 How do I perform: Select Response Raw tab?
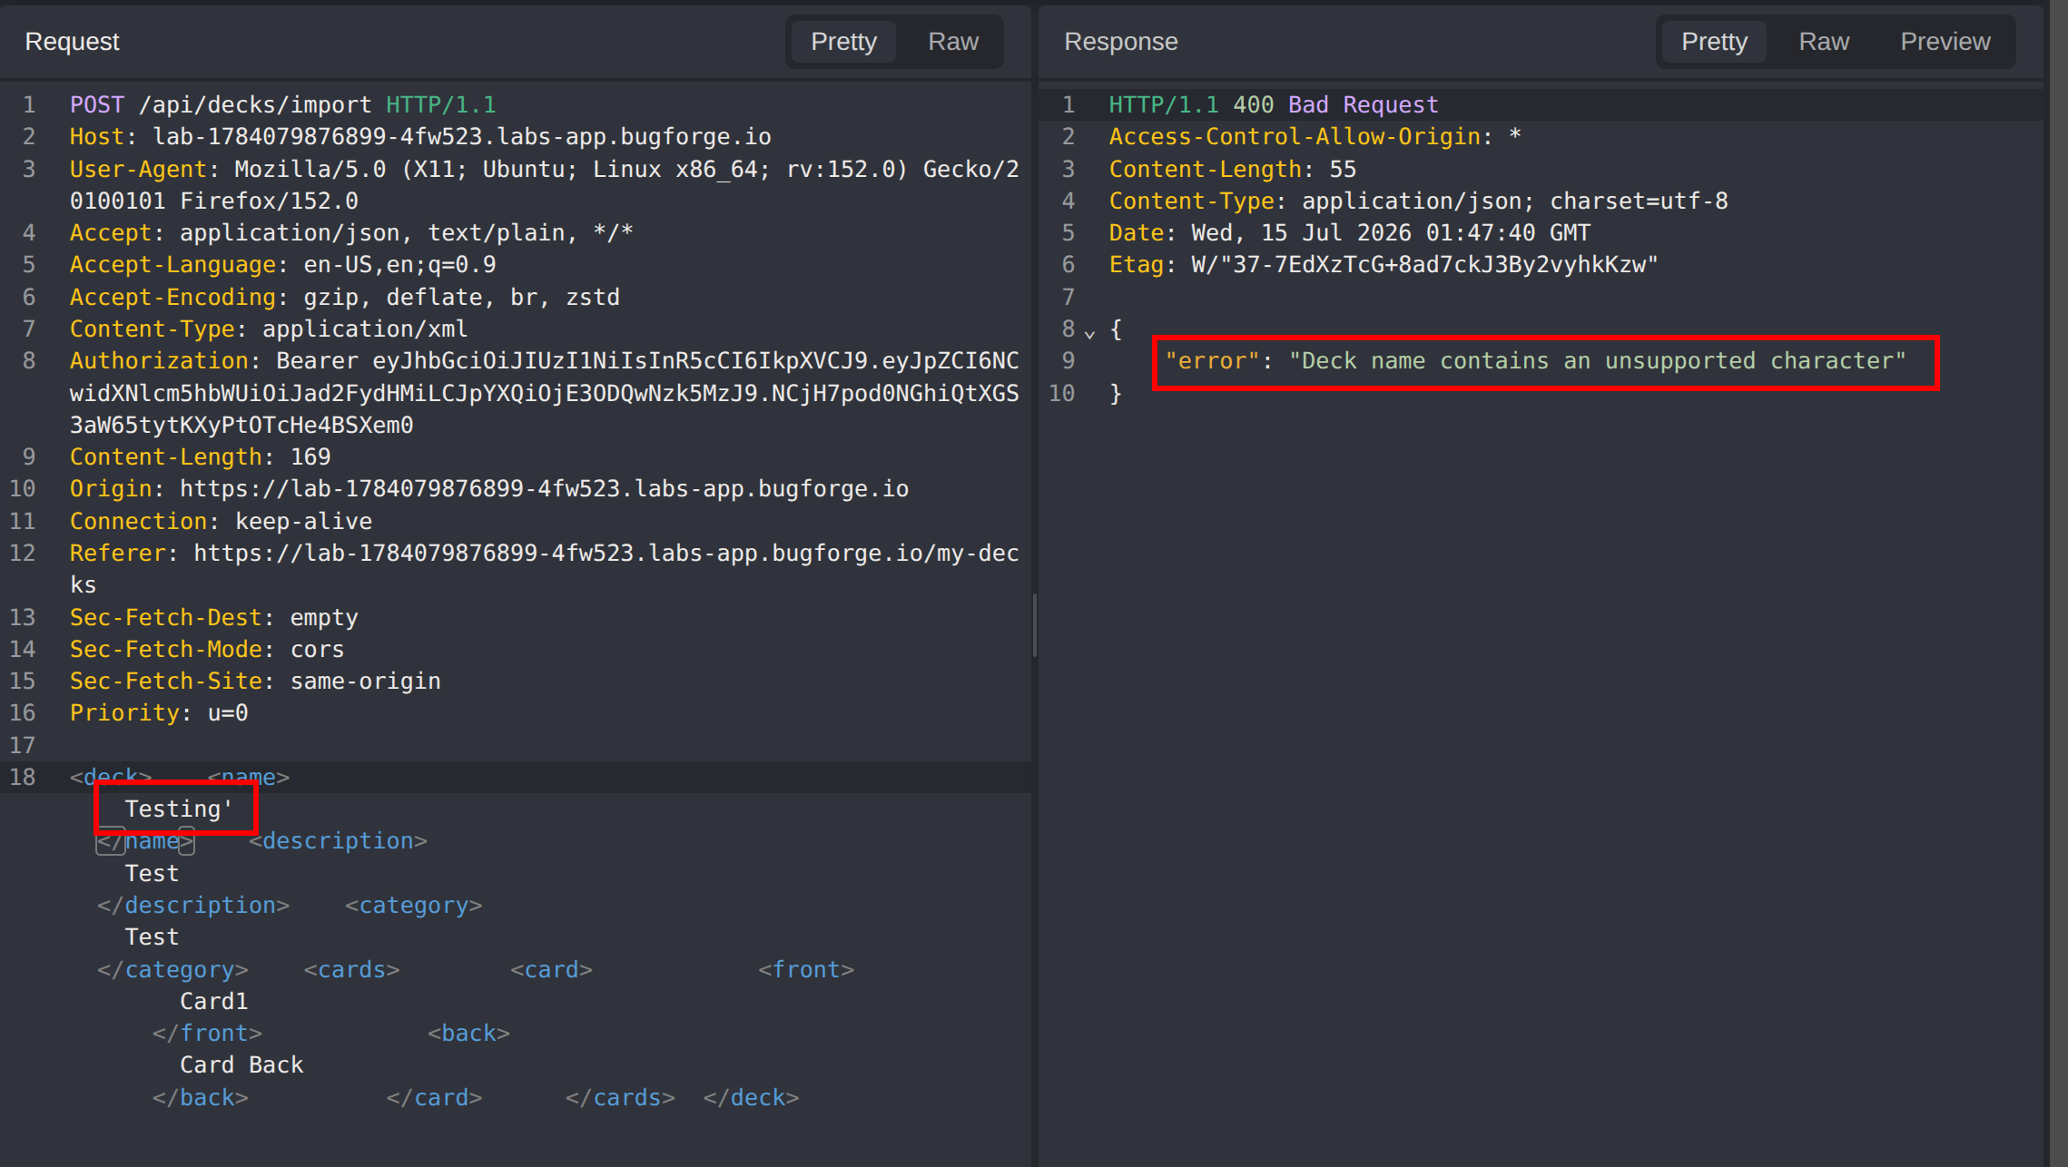(x=1824, y=42)
